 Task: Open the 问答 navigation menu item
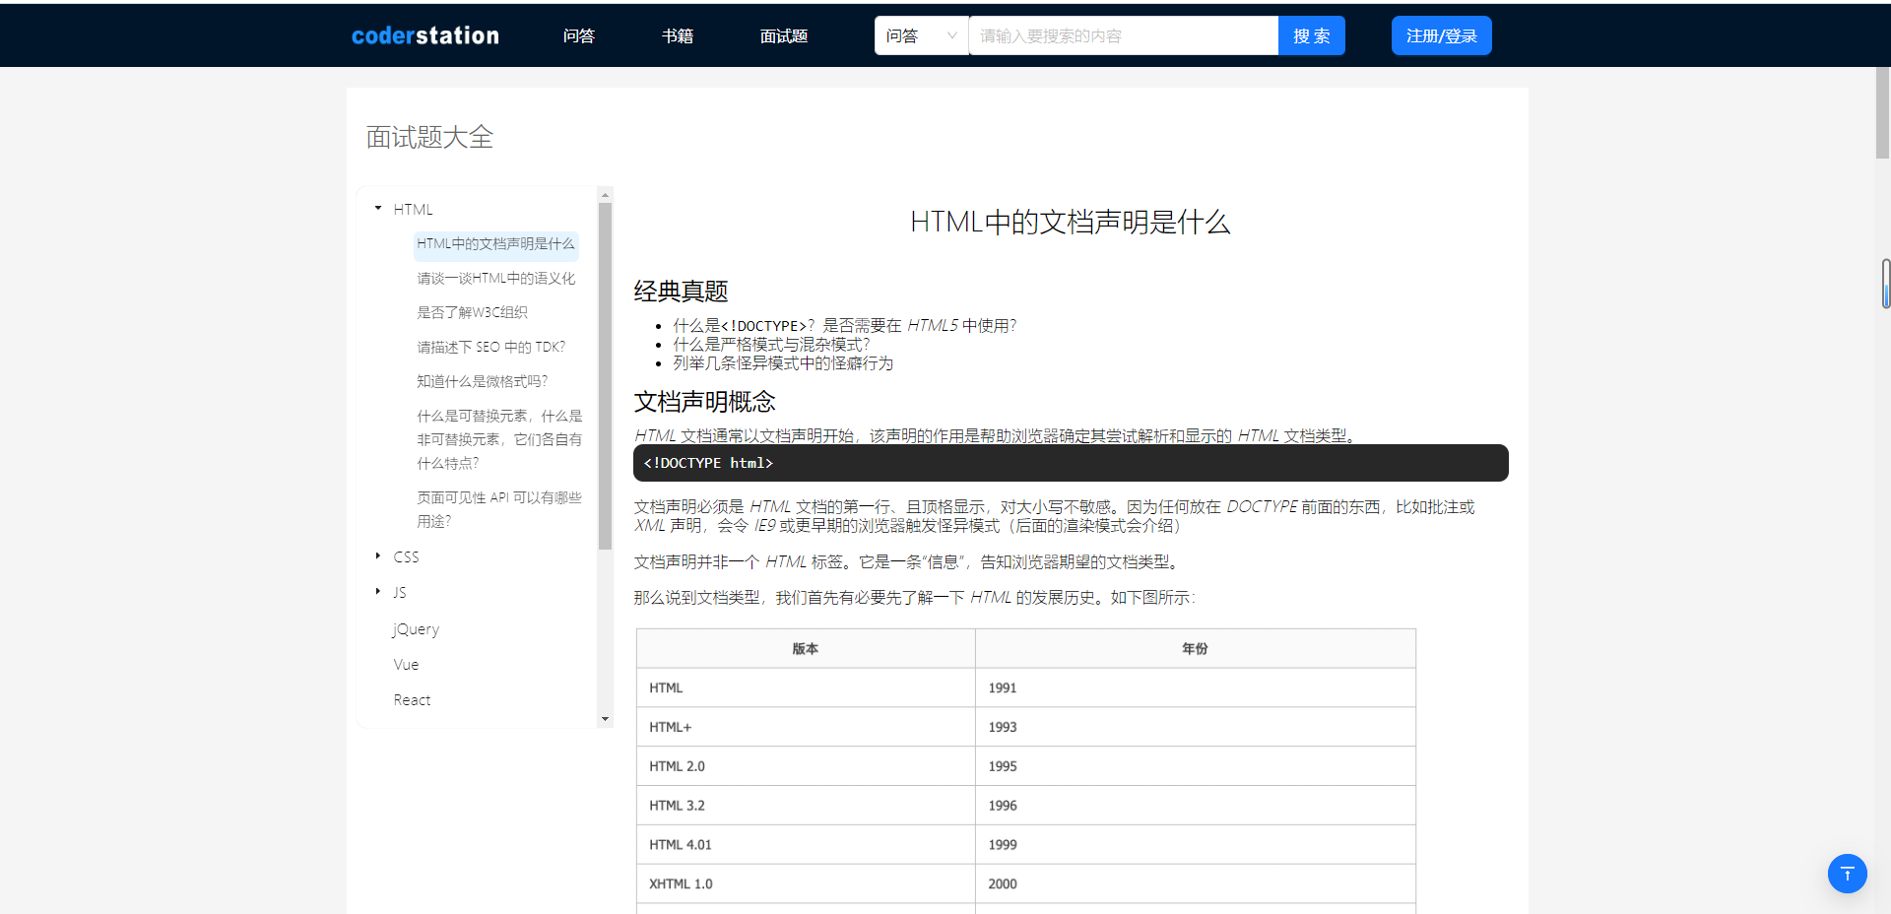coord(579,36)
